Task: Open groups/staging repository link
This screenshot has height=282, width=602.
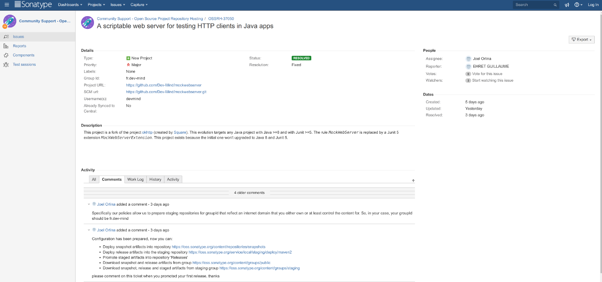Action: tap(259, 268)
